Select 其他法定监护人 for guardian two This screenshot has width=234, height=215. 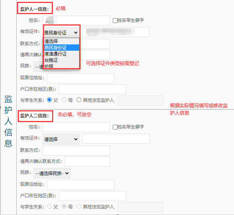pyautogui.click(x=79, y=206)
